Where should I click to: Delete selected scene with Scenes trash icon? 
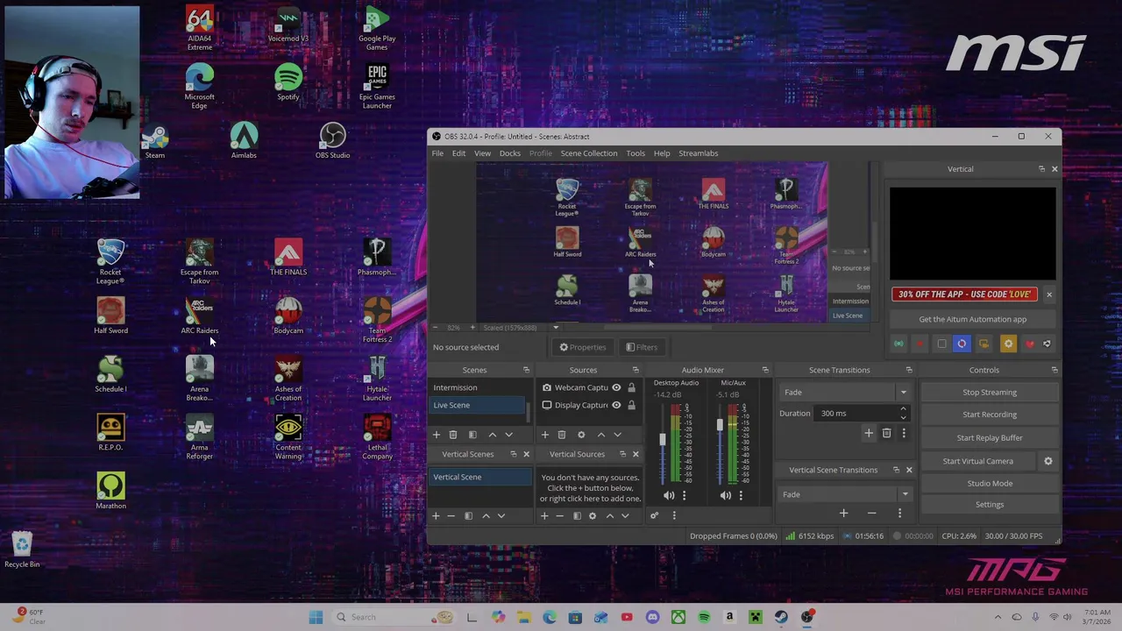pos(453,434)
